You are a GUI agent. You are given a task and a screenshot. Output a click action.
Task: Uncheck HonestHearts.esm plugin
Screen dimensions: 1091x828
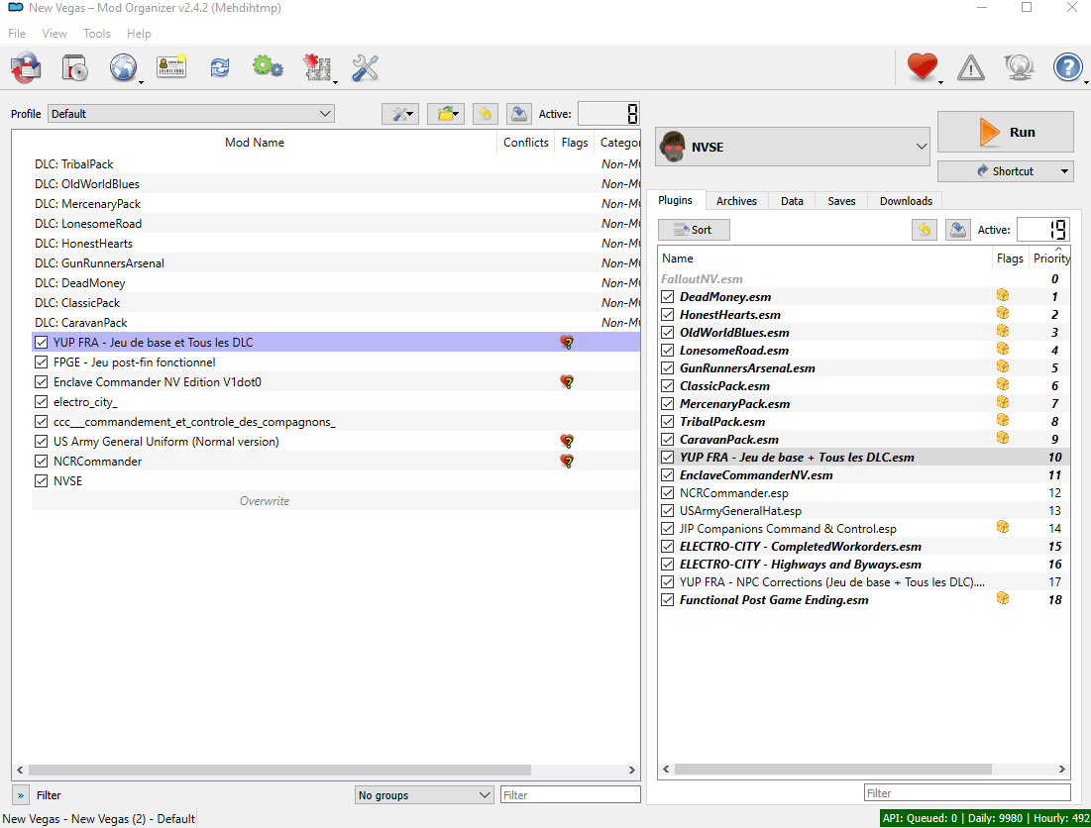(667, 315)
